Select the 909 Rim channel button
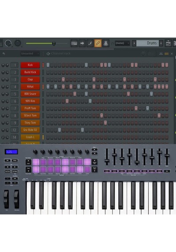The height and width of the screenshot is (252, 176). (30, 101)
